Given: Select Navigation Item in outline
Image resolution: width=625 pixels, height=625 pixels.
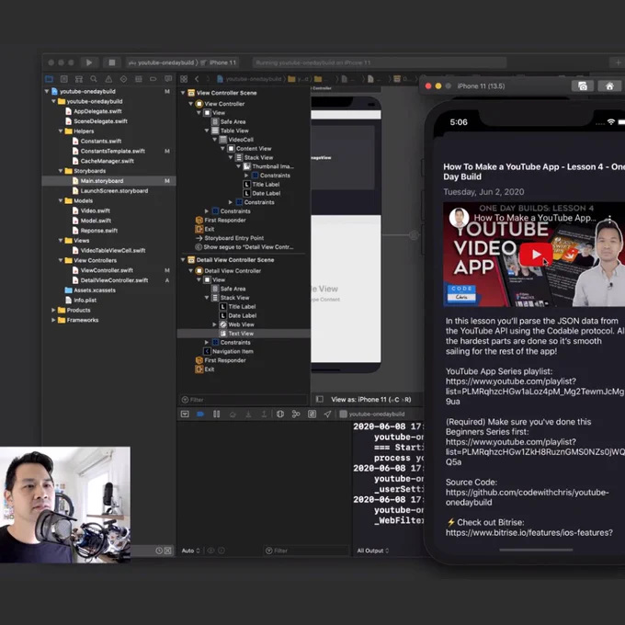Looking at the screenshot, I should click(233, 351).
